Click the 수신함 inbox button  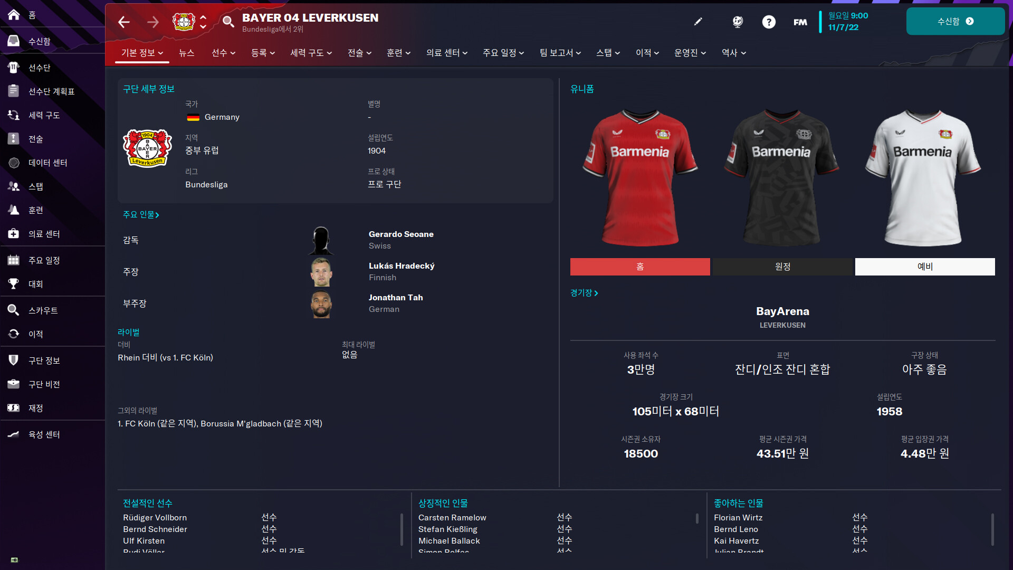pyautogui.click(x=955, y=21)
